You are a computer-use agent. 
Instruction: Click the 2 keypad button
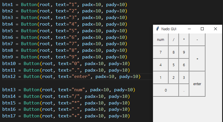click(x=173, y=78)
